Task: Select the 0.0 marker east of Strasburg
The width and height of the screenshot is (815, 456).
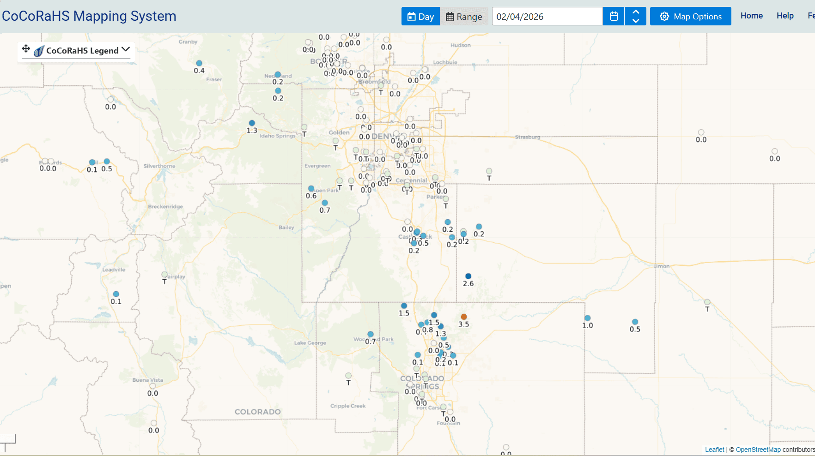Action: 701,132
